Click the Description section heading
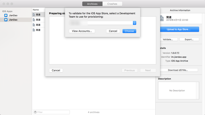 (165, 79)
